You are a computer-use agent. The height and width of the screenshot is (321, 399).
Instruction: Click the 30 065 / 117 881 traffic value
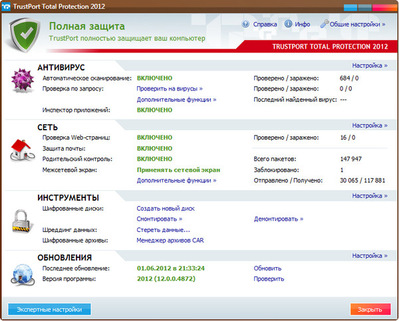coord(362,181)
